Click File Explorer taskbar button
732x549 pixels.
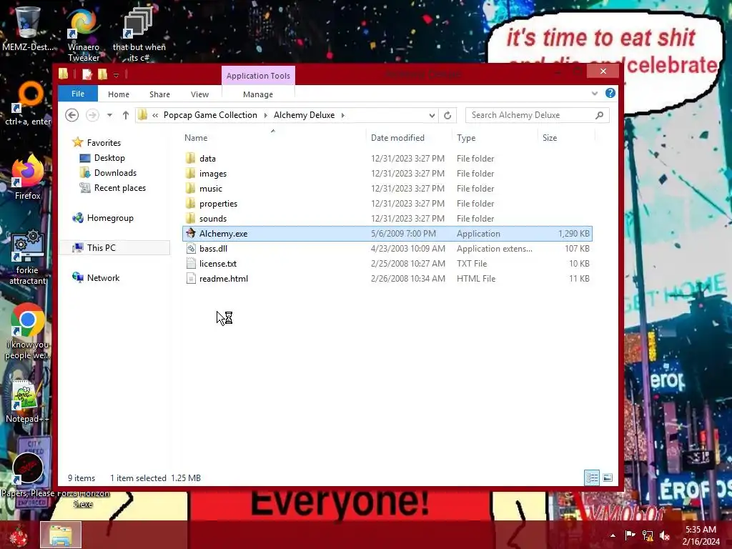pyautogui.click(x=61, y=535)
